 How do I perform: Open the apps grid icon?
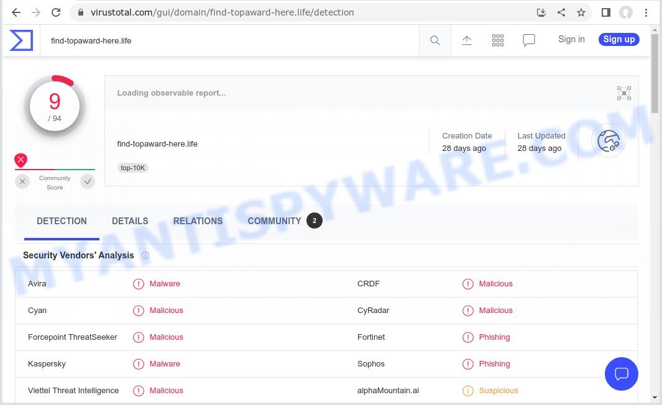pos(498,40)
